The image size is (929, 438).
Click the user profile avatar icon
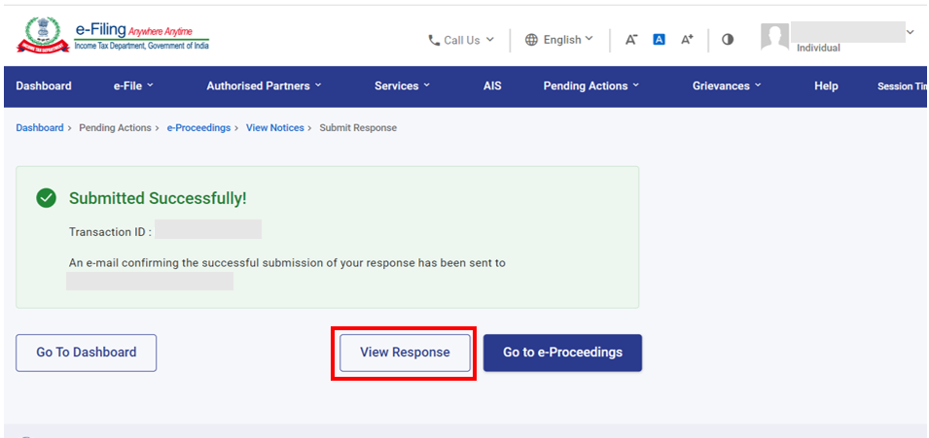(x=774, y=38)
